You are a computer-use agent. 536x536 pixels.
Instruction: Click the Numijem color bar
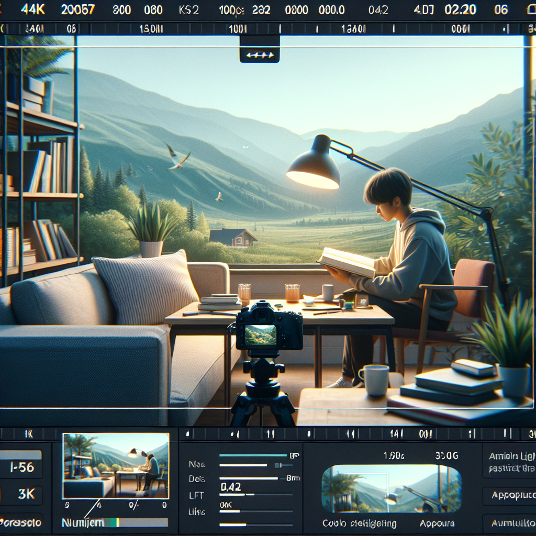[x=136, y=522]
